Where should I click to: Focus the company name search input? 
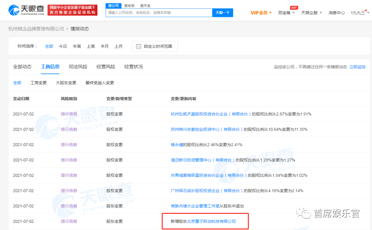[x=159, y=13]
